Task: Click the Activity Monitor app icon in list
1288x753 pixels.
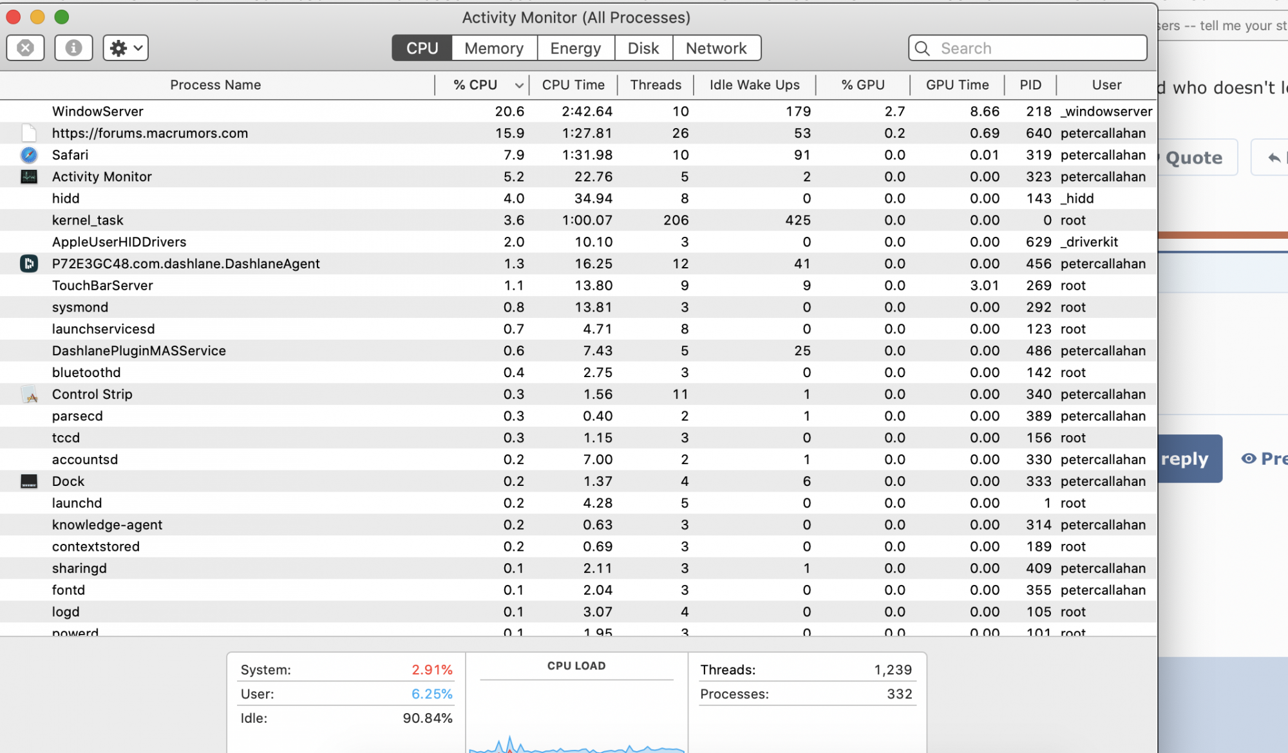Action: [x=29, y=176]
